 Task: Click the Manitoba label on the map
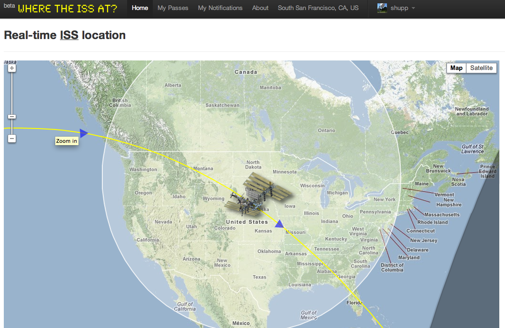[270, 88]
